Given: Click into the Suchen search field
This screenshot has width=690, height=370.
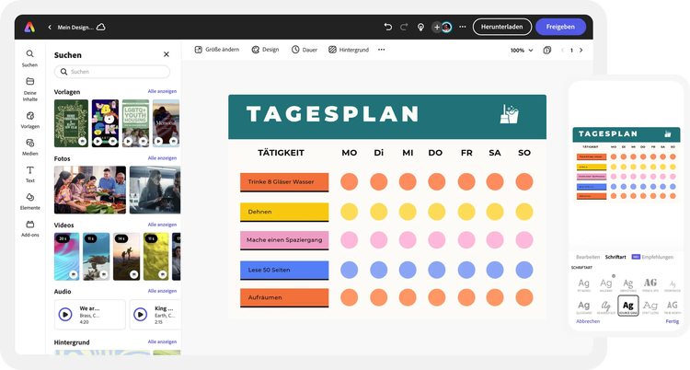Looking at the screenshot, I should (x=112, y=72).
